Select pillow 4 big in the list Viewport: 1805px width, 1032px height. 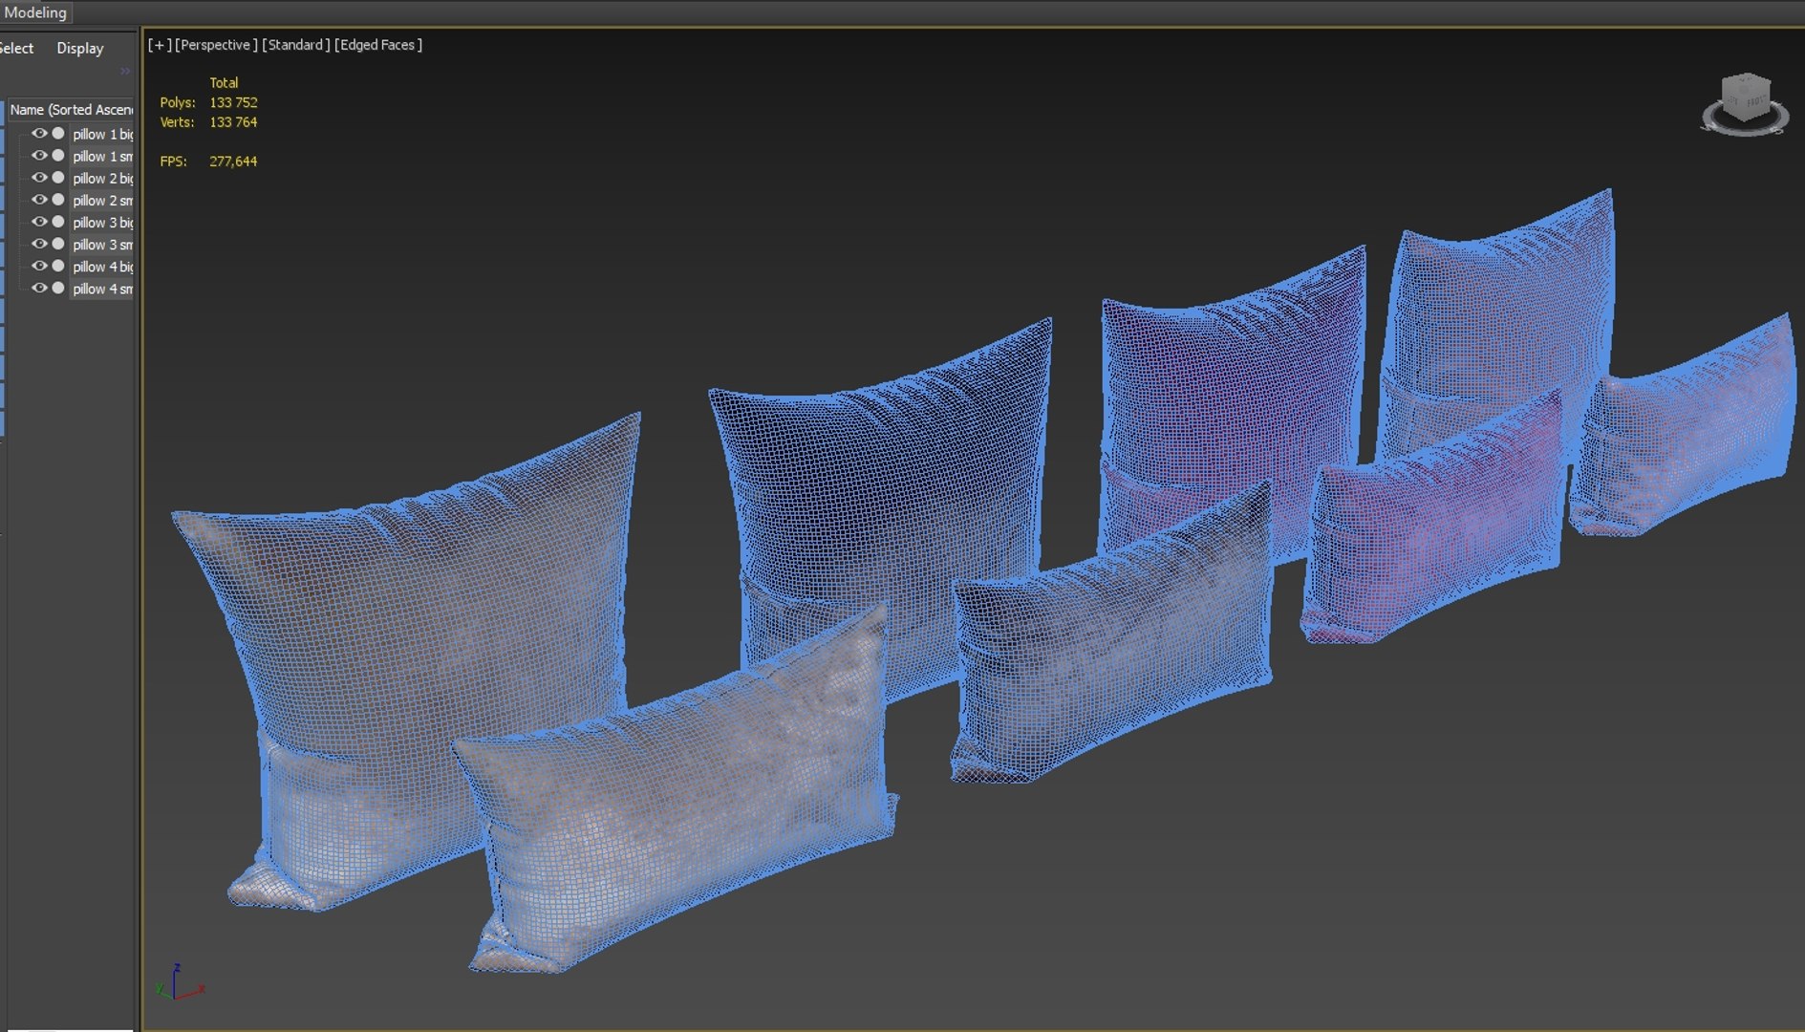pos(102,266)
